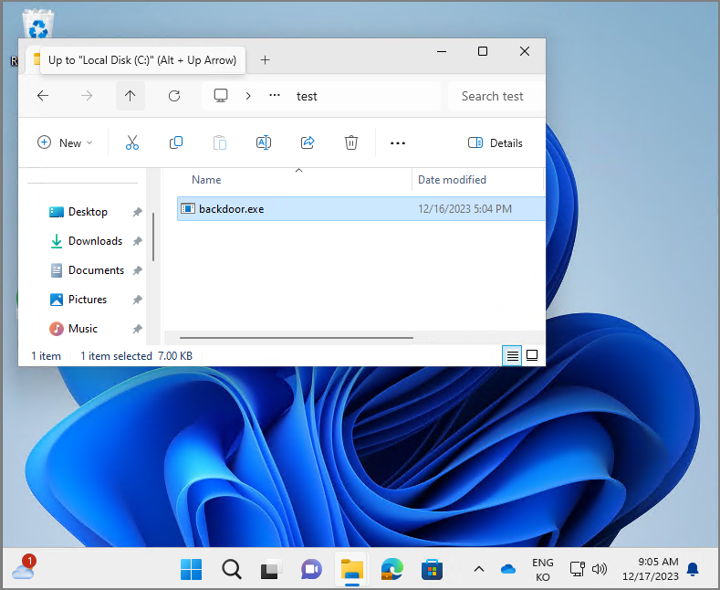The image size is (720, 590).
Task: Maximize the File Explorer window
Action: click(x=483, y=51)
